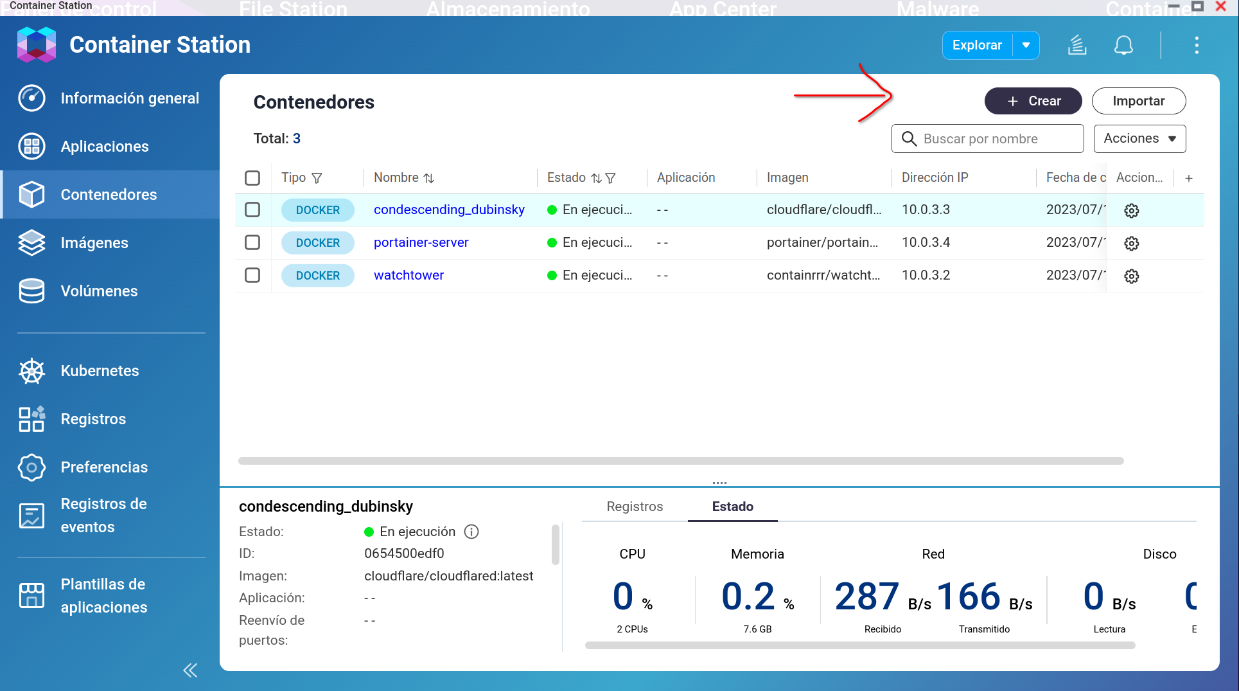Add a column with the plus icon
This screenshot has height=691, width=1239.
click(x=1189, y=178)
